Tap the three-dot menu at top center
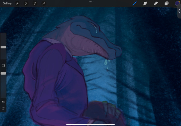 click(x=90, y=2)
